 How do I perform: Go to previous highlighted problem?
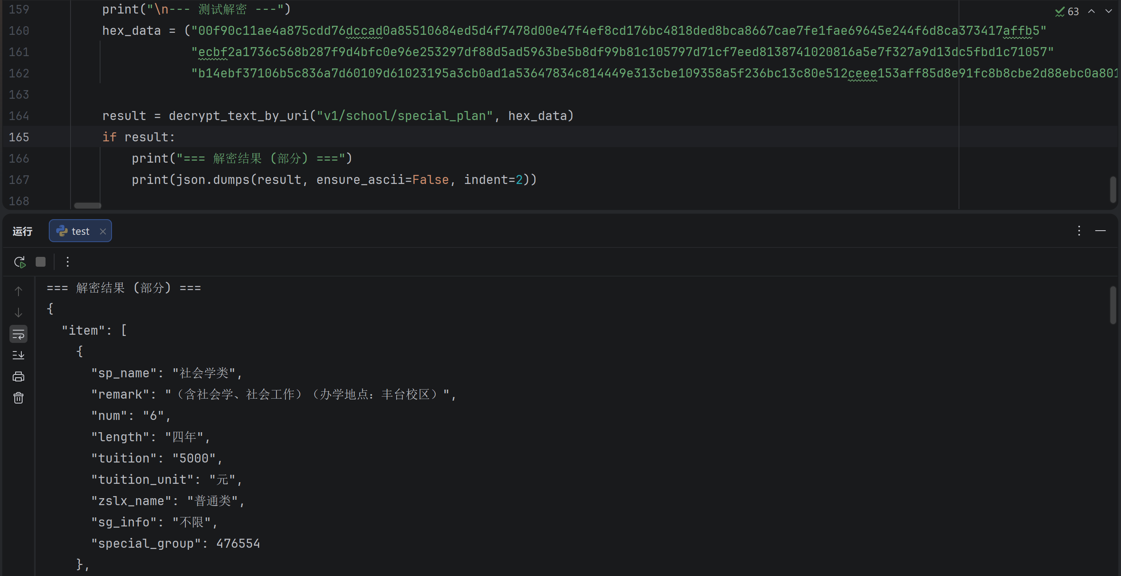click(1091, 11)
